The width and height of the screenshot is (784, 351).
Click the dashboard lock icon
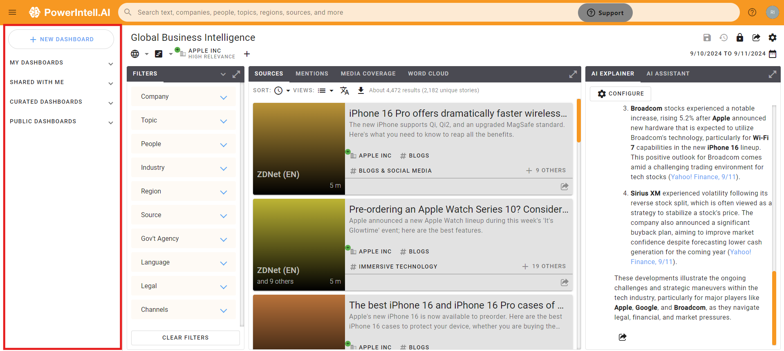(740, 38)
